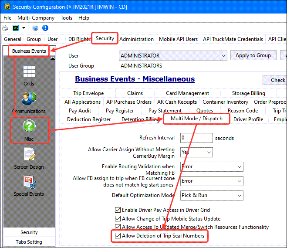Image resolution: width=287 pixels, height=248 pixels.
Task: Toggle Enable Driver Pay Access in Driver Grid
Action: pos(118,210)
